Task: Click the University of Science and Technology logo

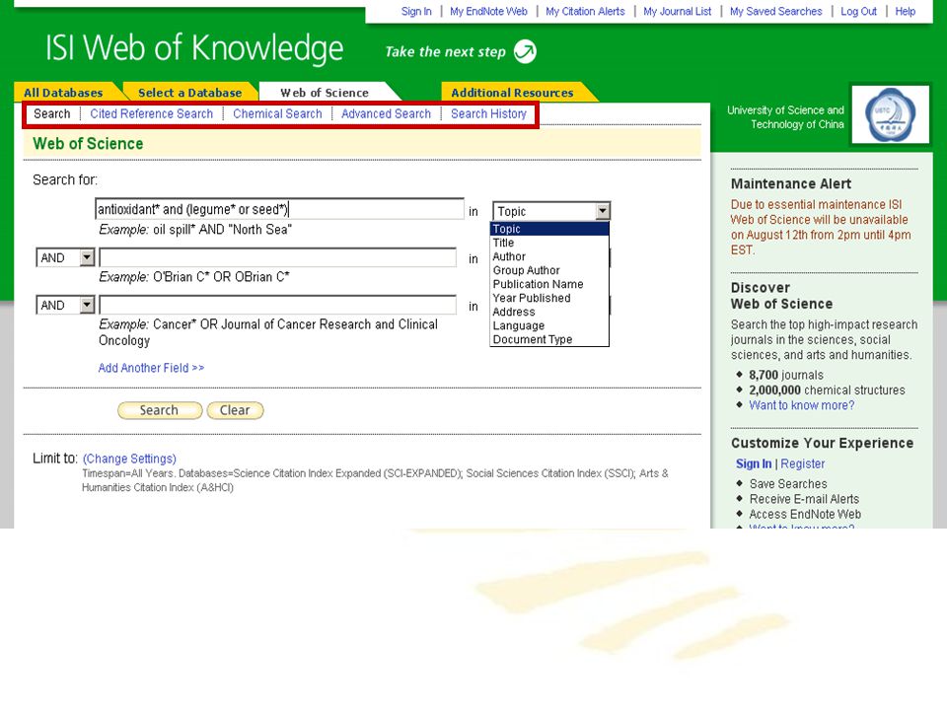Action: tap(890, 114)
